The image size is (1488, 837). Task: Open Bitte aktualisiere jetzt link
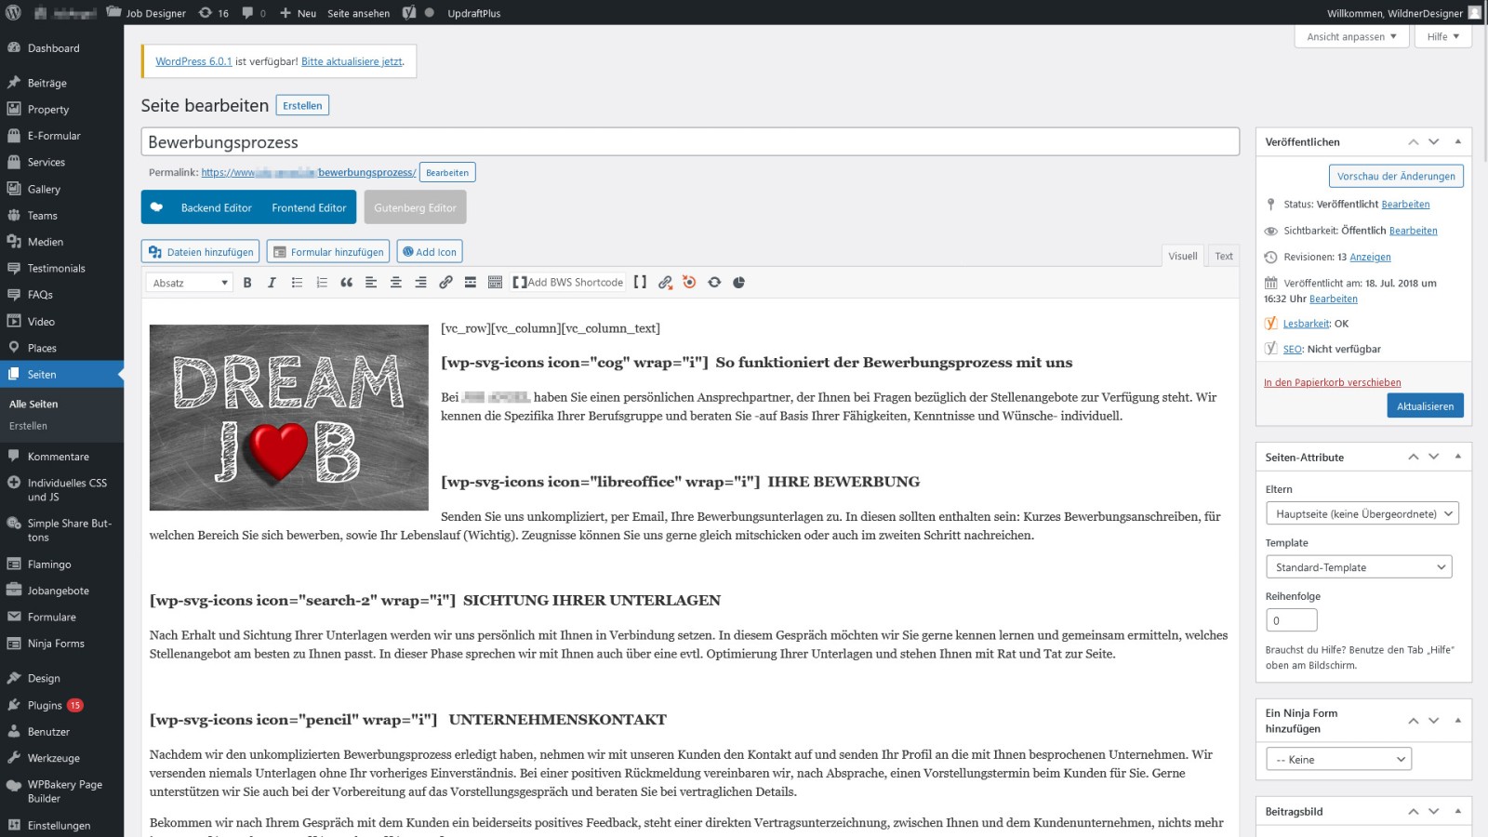352,61
